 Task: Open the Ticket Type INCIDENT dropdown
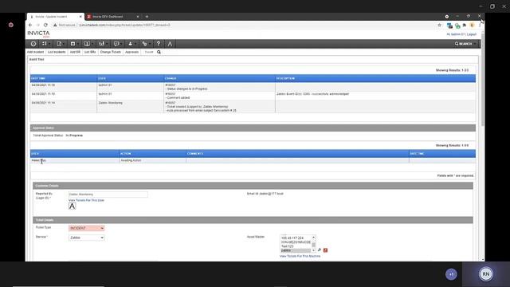coord(87,228)
